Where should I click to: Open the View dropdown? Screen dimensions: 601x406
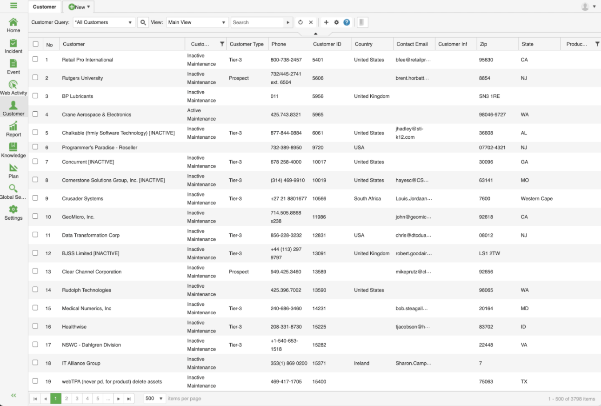[197, 22]
